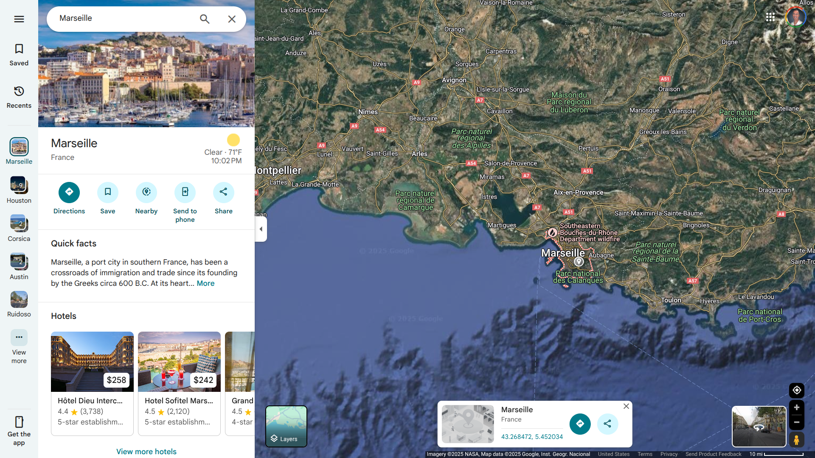Expand recents list with View more

[x=19, y=346]
